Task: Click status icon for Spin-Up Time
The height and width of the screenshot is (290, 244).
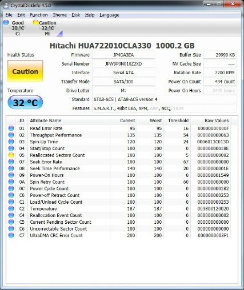Action: click(11, 142)
